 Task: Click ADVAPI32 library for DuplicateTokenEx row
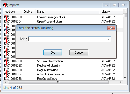(108, 66)
